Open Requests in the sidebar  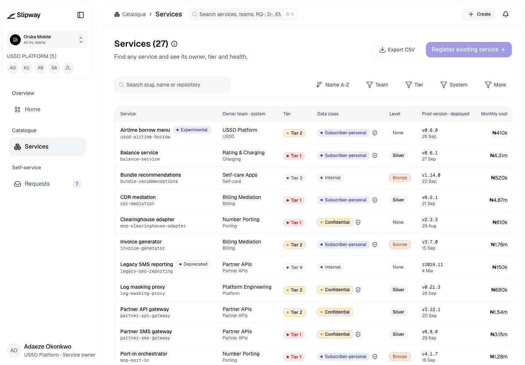[x=47, y=184]
